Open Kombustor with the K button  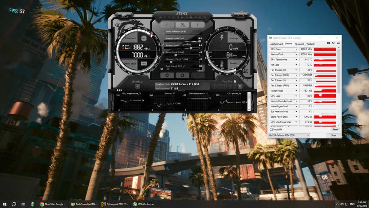coord(167,25)
